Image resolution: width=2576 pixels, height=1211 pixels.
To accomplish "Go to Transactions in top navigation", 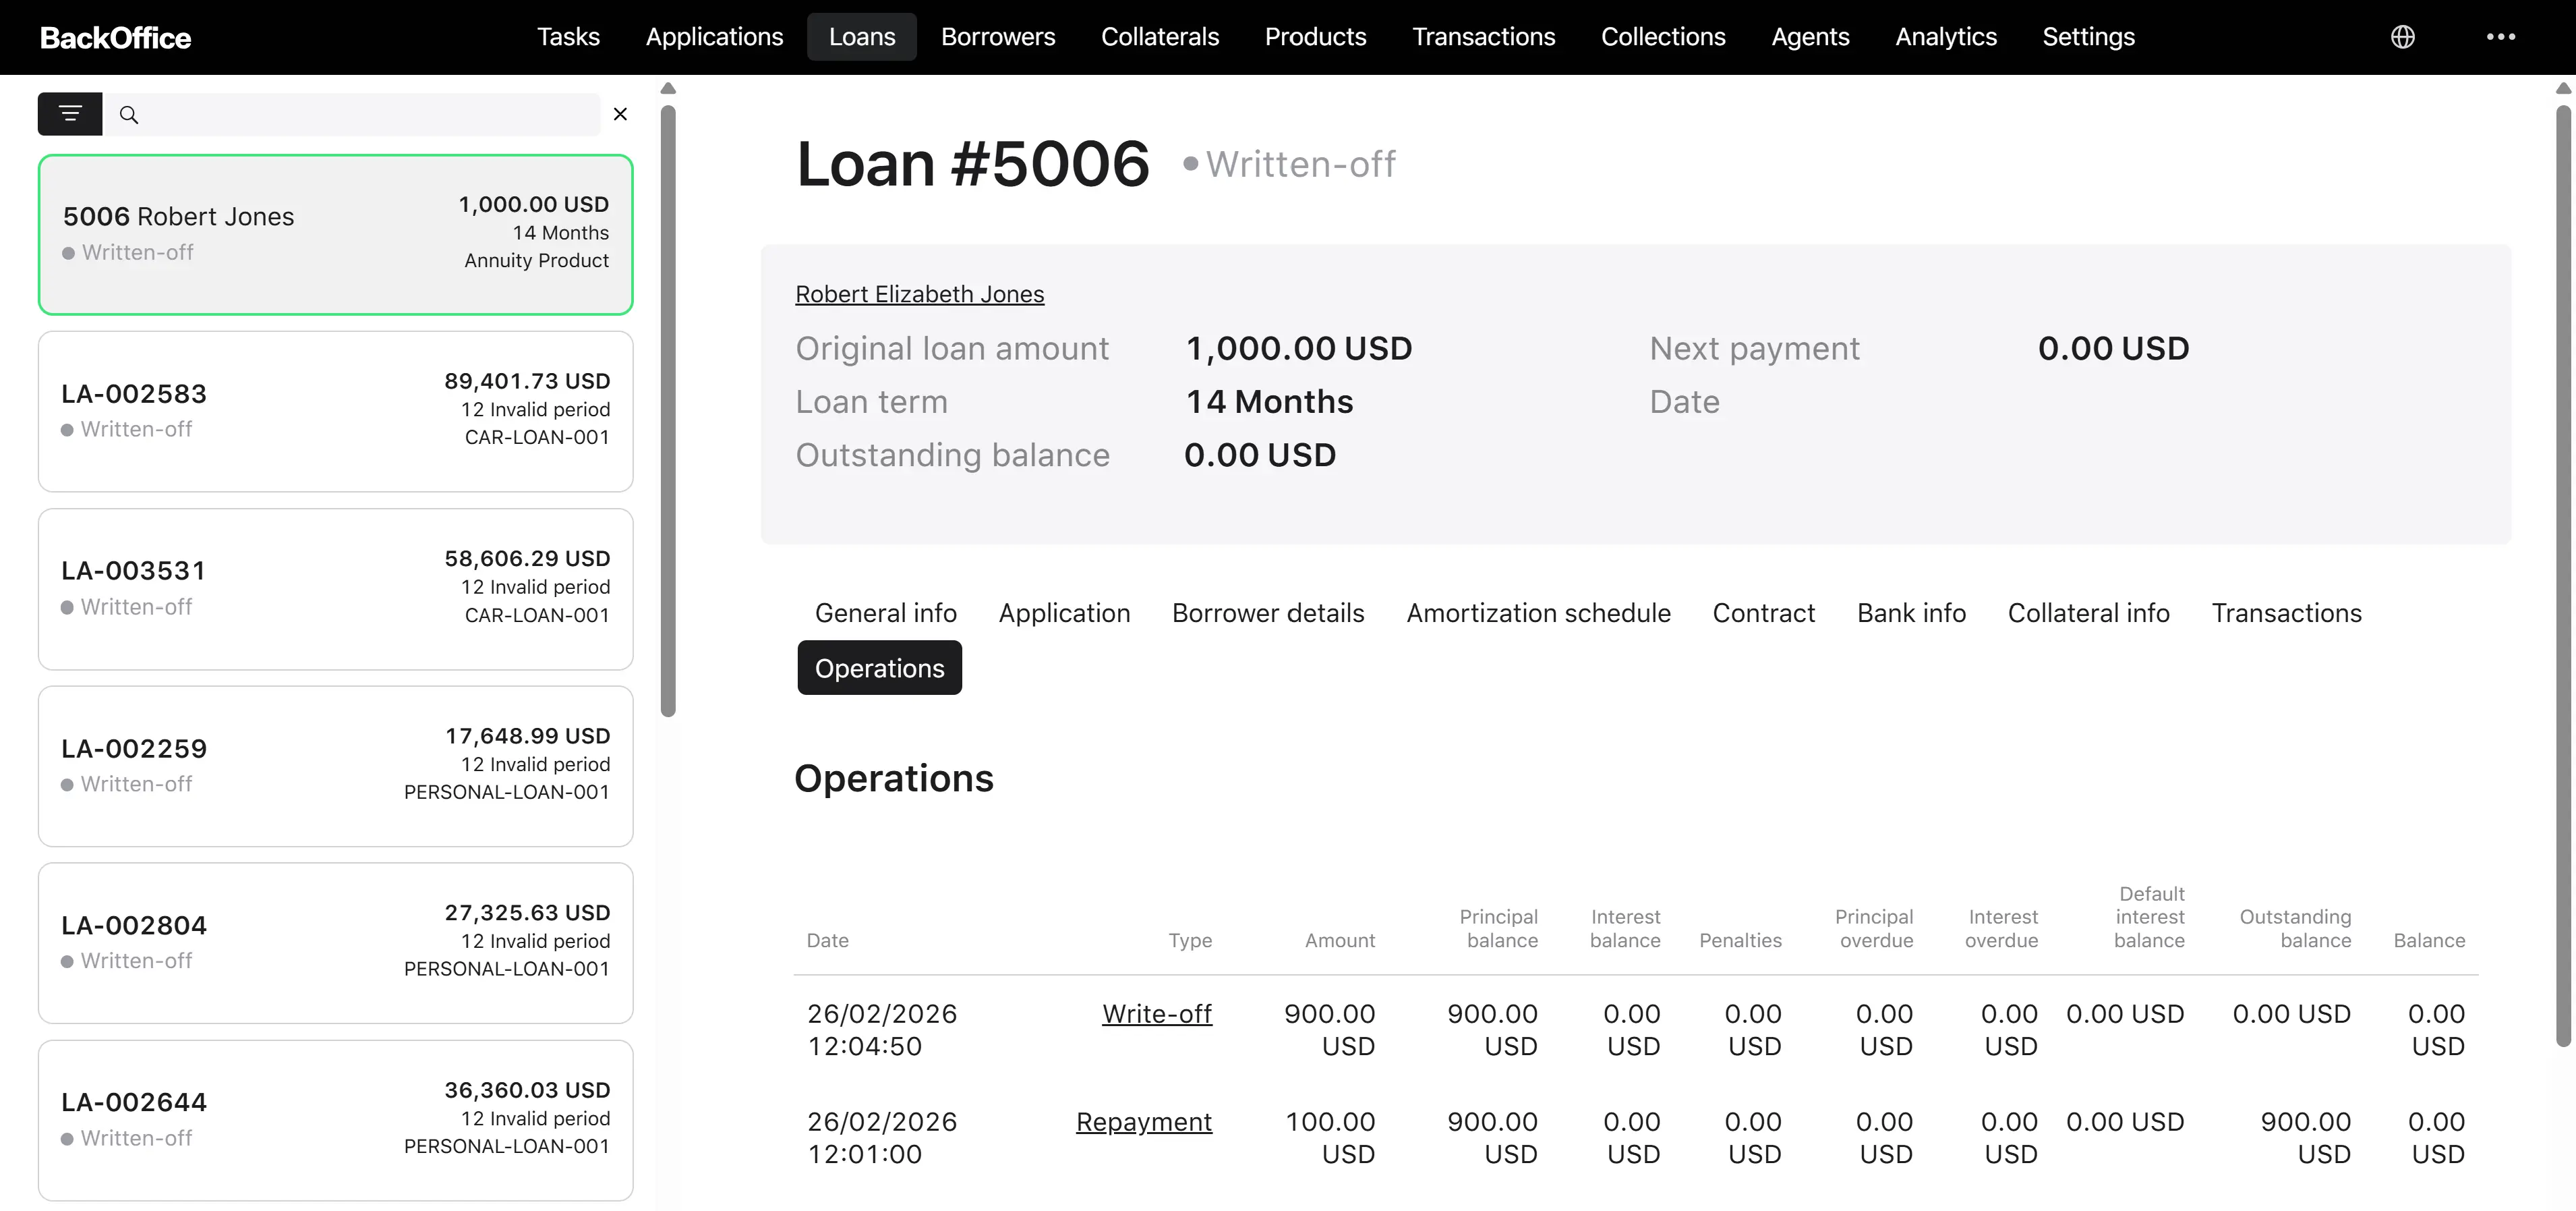I will [x=1483, y=37].
